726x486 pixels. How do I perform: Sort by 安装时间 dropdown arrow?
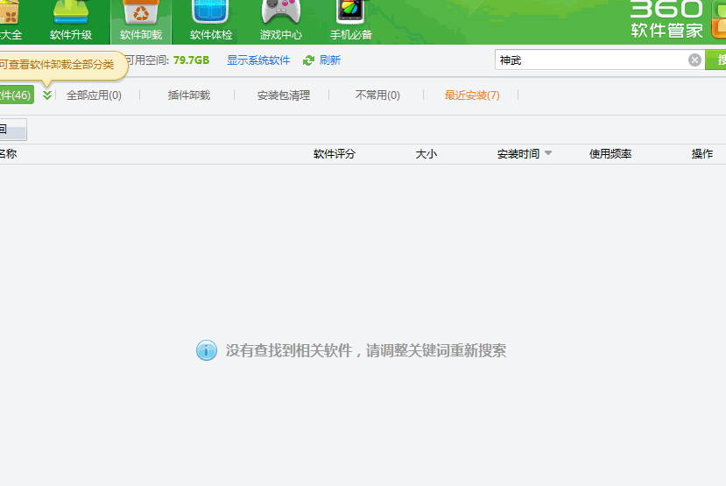(x=548, y=153)
